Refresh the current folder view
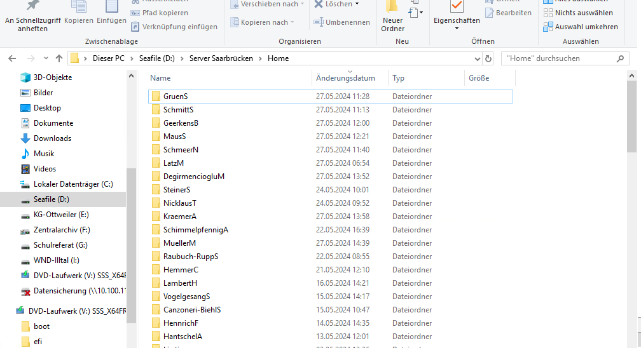Screen dimensions: 641x348 [488, 59]
